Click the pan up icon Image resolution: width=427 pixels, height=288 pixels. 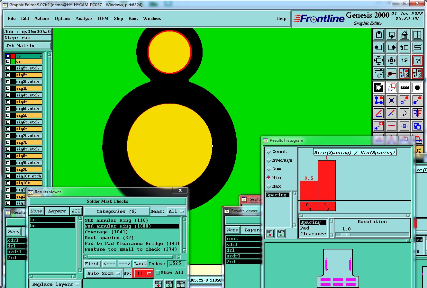[379, 34]
